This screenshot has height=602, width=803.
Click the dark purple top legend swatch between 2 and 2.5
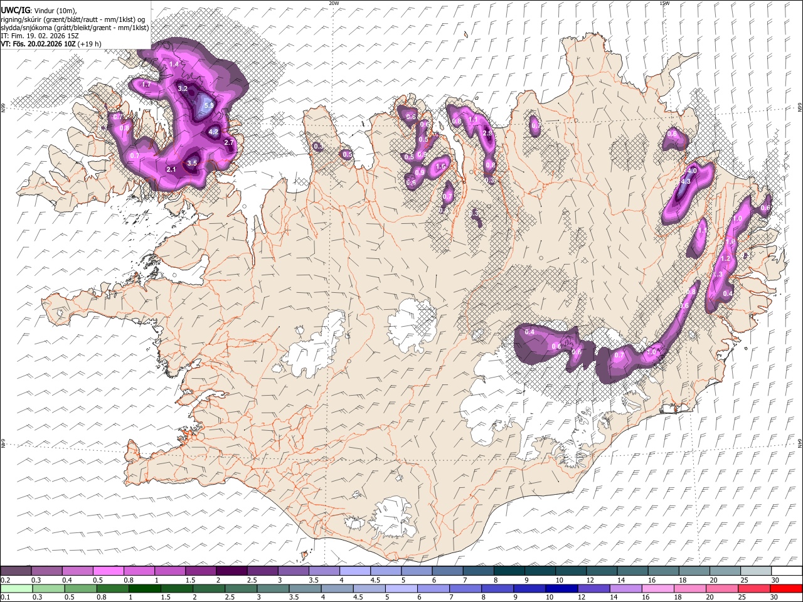tap(231, 571)
